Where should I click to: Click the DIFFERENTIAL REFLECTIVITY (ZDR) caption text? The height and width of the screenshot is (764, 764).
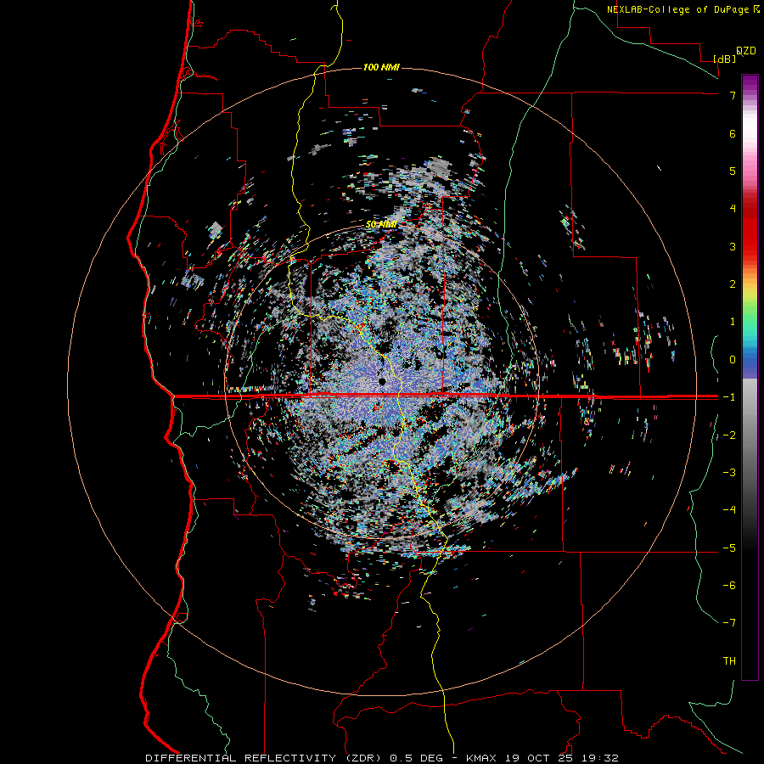click(x=265, y=758)
